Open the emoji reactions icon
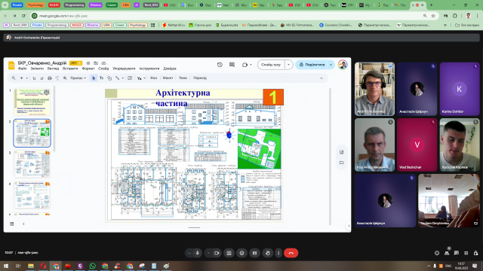Screen dimensions: 483x271 pyautogui.click(x=241, y=253)
